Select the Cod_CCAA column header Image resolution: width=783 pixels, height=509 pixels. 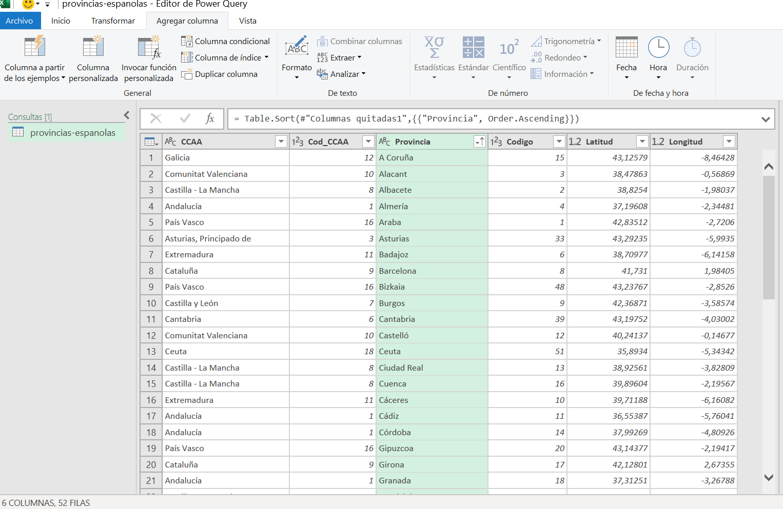pos(332,141)
